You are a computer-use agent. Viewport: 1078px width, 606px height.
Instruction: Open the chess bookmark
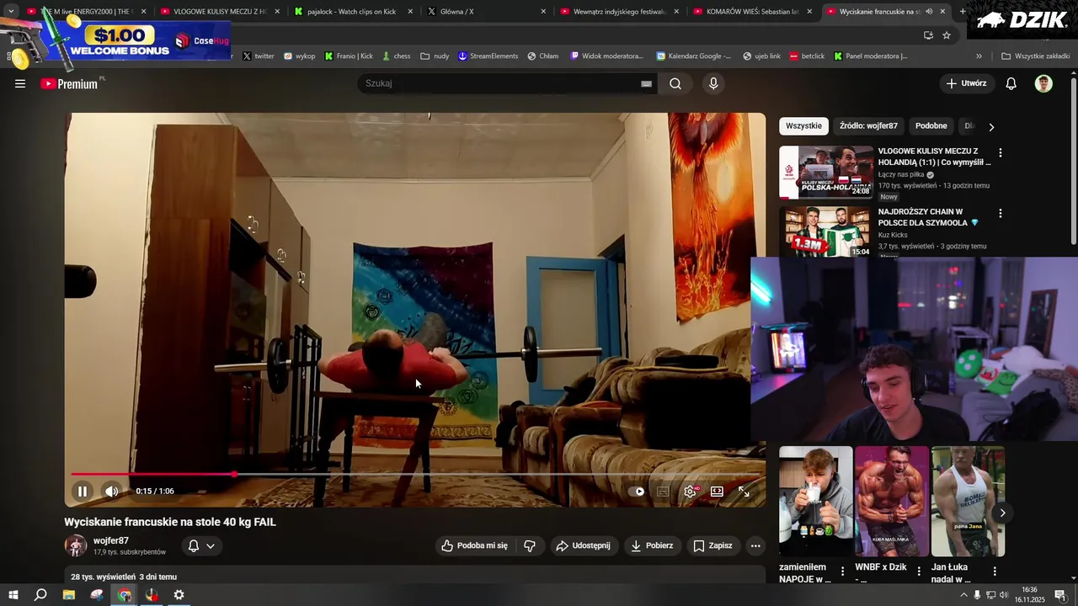point(396,56)
